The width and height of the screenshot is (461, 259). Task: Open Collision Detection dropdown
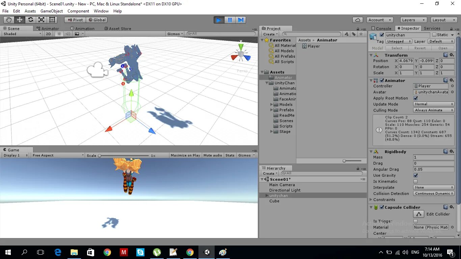tap(434, 194)
